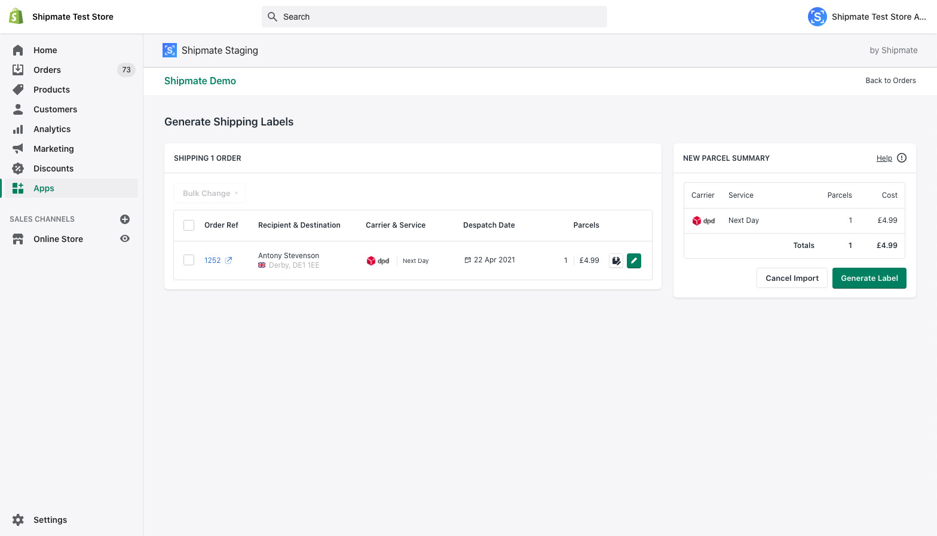Click the UK flag beside Derby, DE1 1EE
The image size is (937, 536).
tap(262, 265)
